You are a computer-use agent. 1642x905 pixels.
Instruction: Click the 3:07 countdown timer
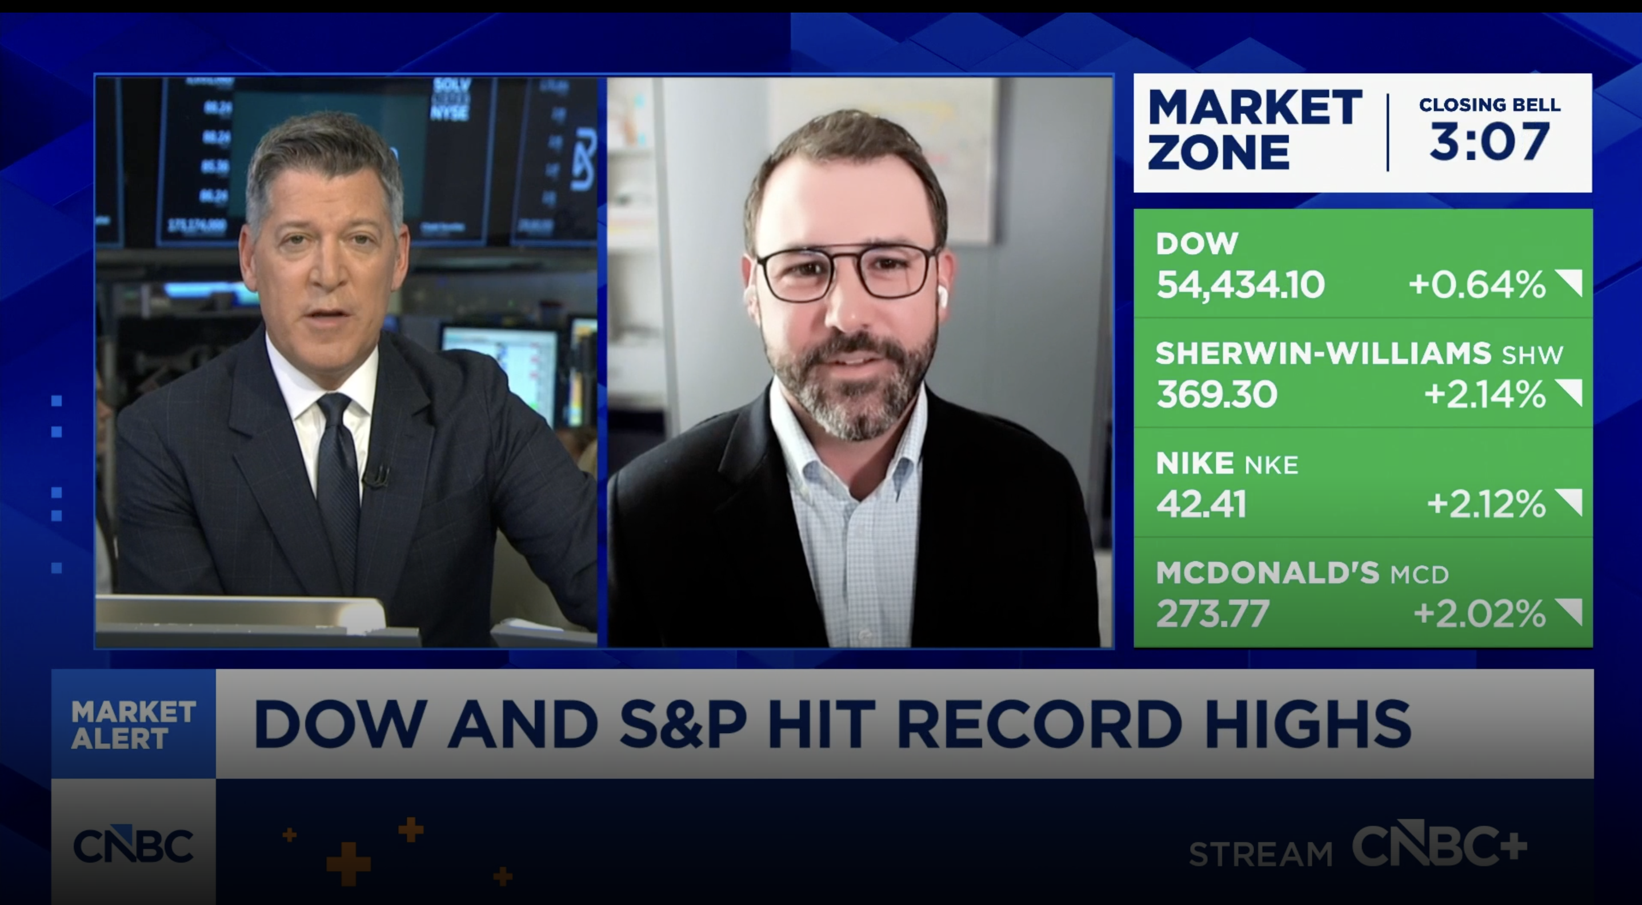coord(1489,142)
